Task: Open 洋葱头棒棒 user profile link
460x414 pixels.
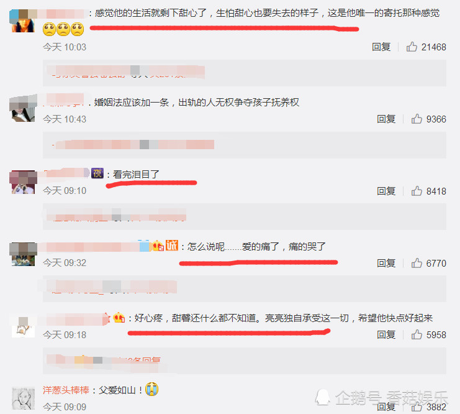Action: (66, 390)
